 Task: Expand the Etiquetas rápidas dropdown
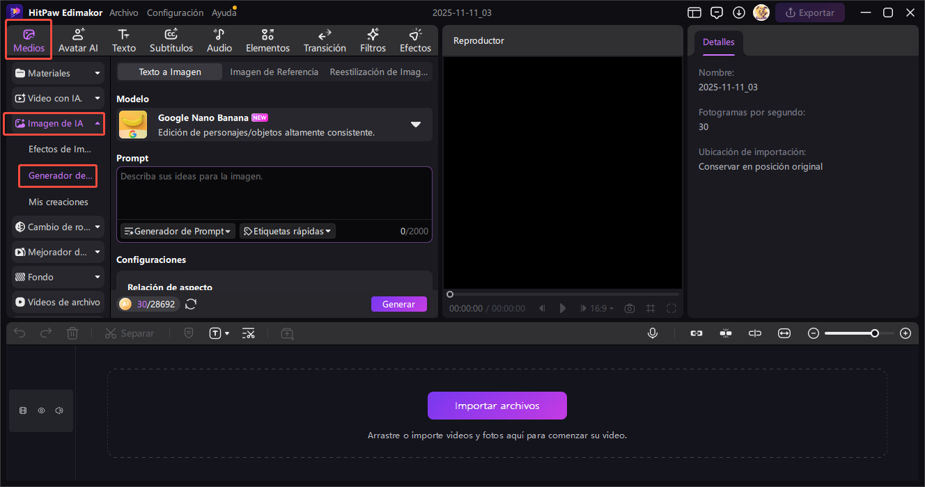pyautogui.click(x=288, y=231)
